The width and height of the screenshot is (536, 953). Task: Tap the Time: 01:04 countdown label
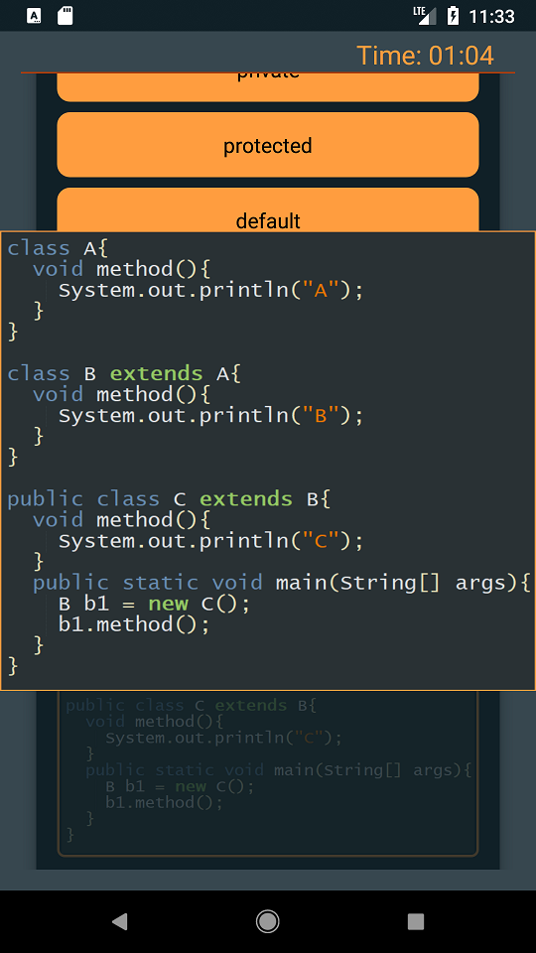(425, 56)
